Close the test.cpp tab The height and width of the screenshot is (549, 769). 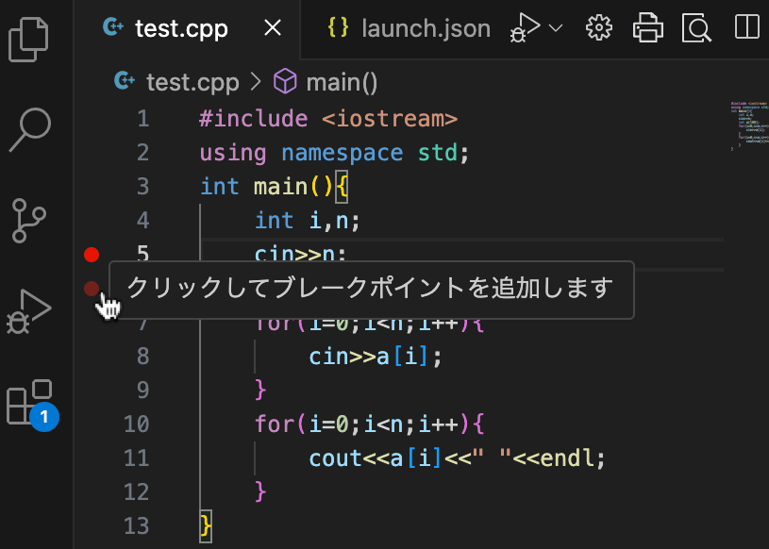(273, 28)
